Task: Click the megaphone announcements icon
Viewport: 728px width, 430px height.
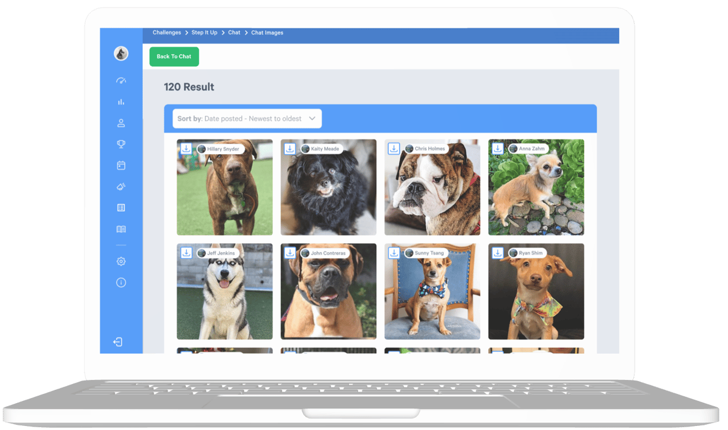Action: pos(121,187)
